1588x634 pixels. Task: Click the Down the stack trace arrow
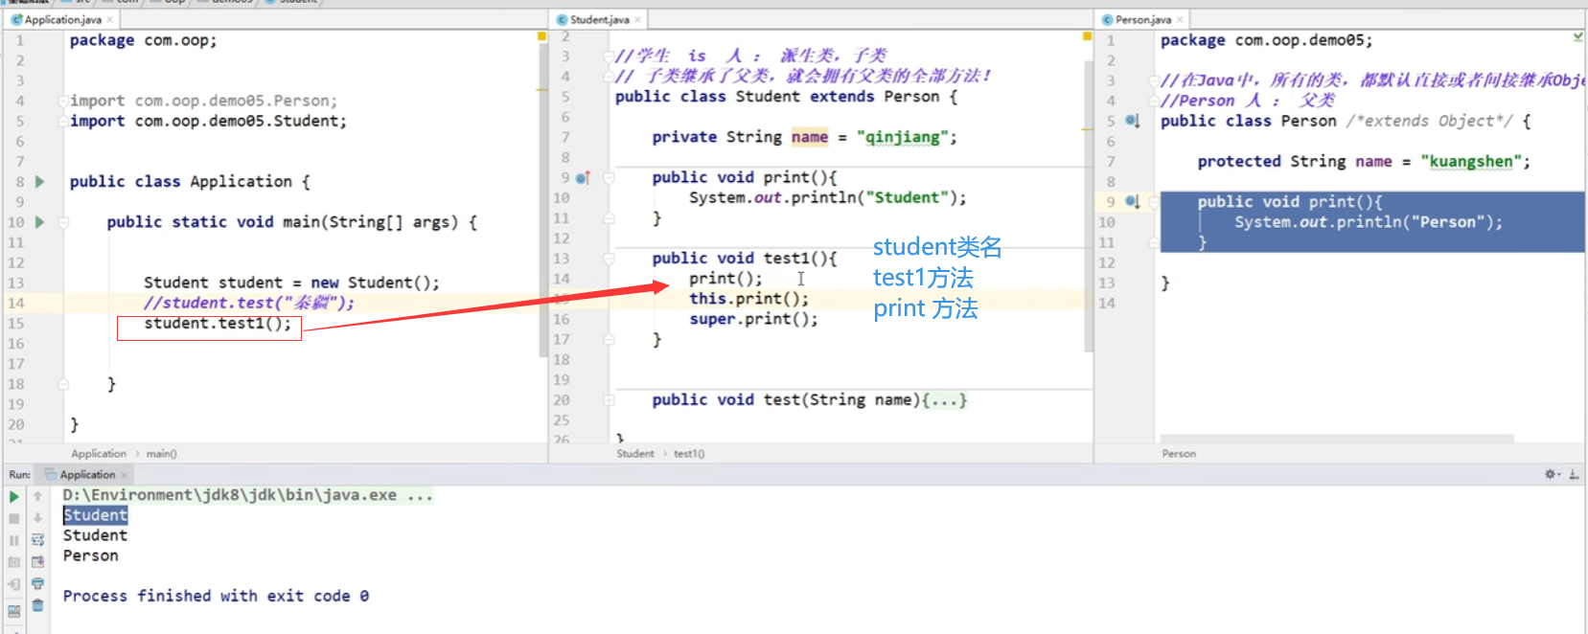(37, 518)
